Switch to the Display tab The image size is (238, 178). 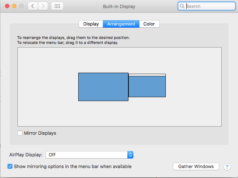coord(91,24)
